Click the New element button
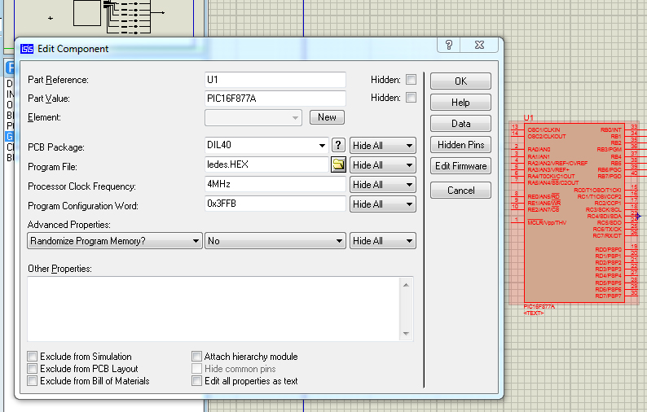This screenshot has width=647, height=412. click(327, 117)
